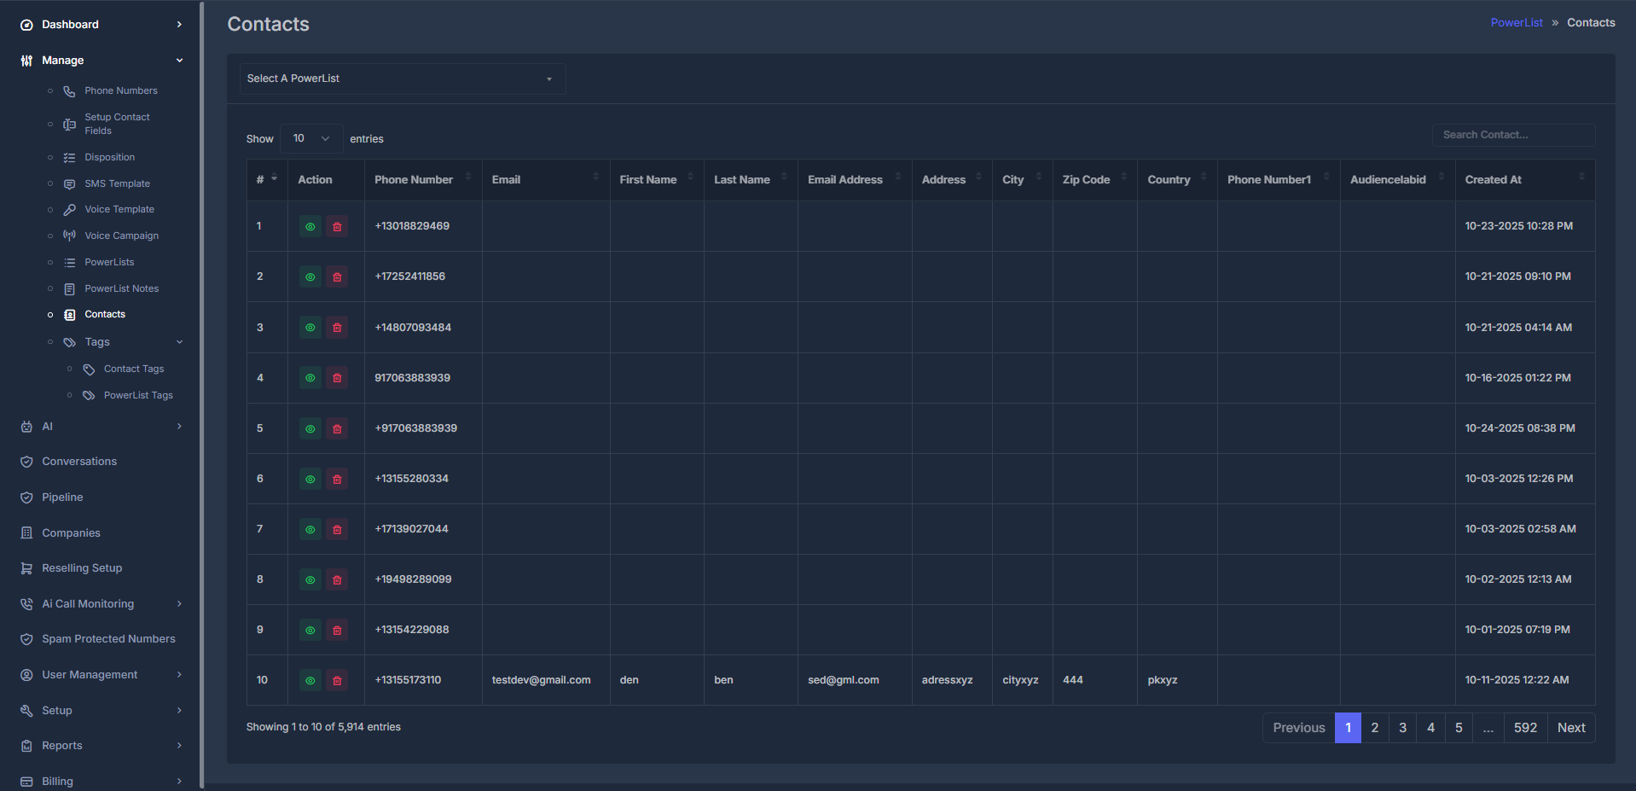The image size is (1636, 791).
Task: Switch to the Contacts section in sidebar
Action: click(x=105, y=314)
